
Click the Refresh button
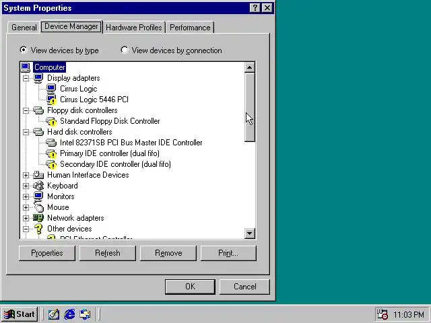tap(108, 253)
